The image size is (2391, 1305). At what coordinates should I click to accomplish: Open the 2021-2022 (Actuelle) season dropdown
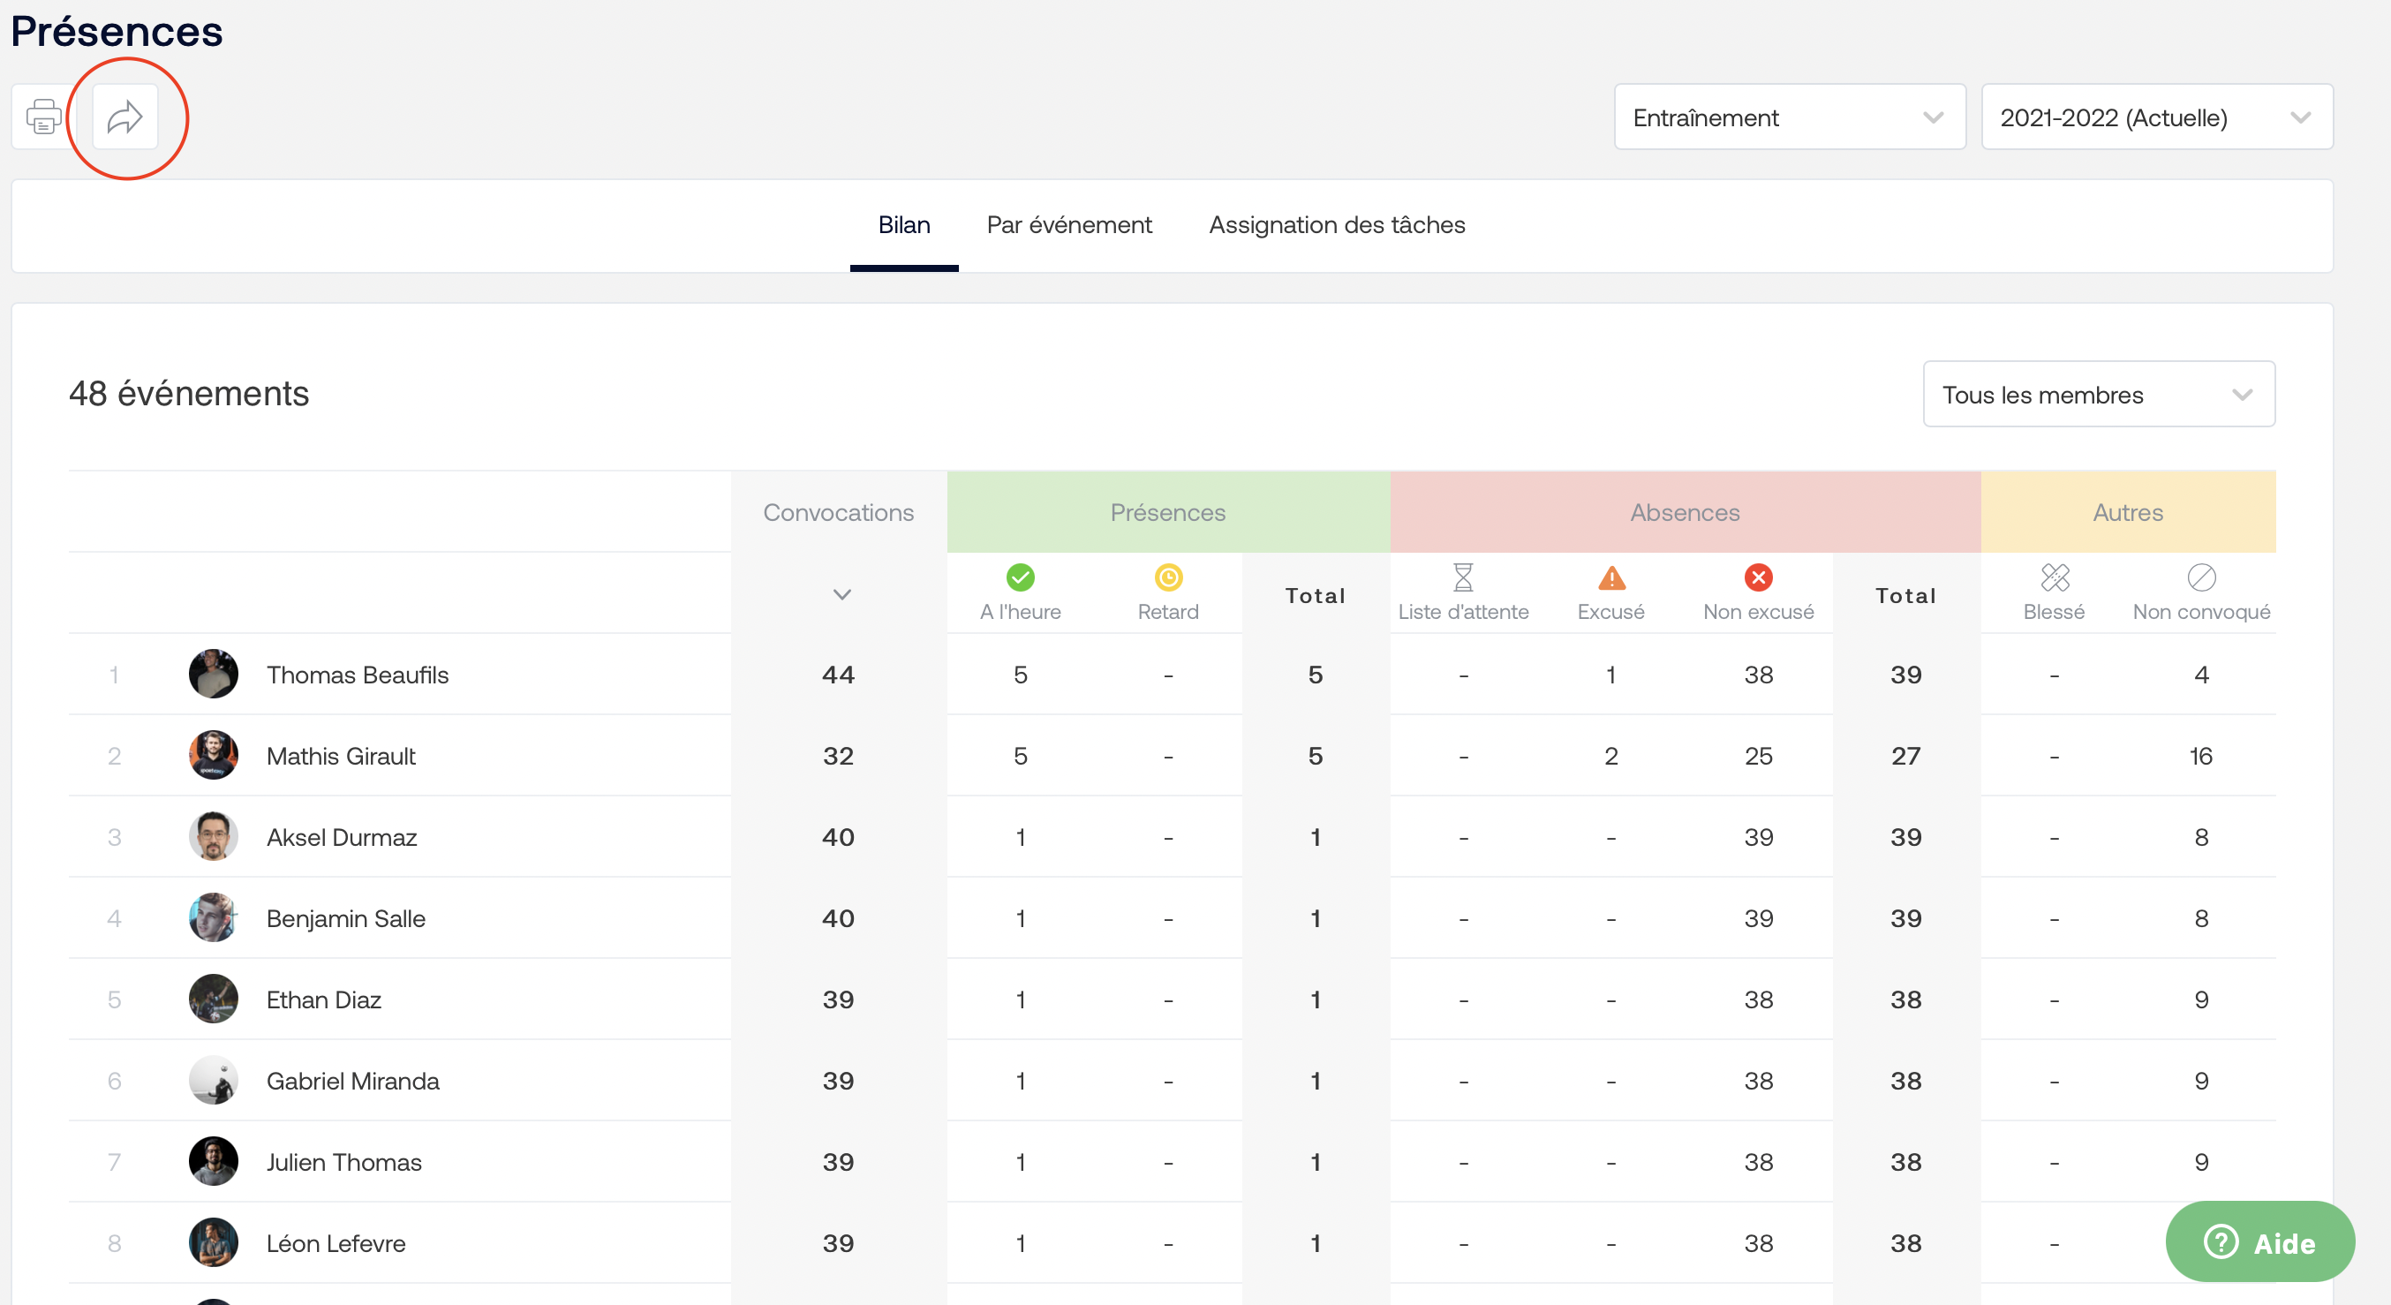(2156, 117)
